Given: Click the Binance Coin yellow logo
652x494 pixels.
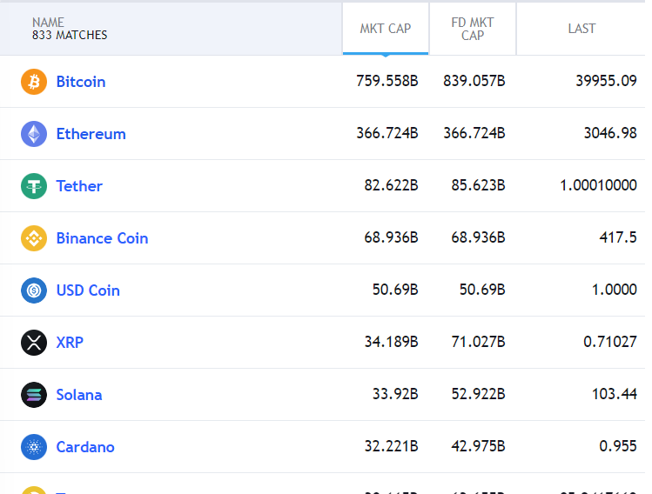Looking at the screenshot, I should pos(34,238).
